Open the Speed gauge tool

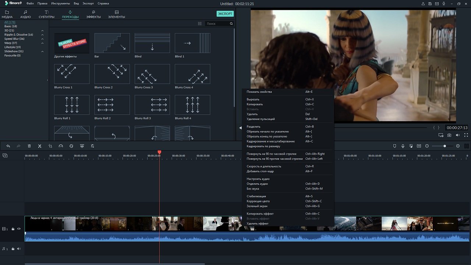coord(61,146)
